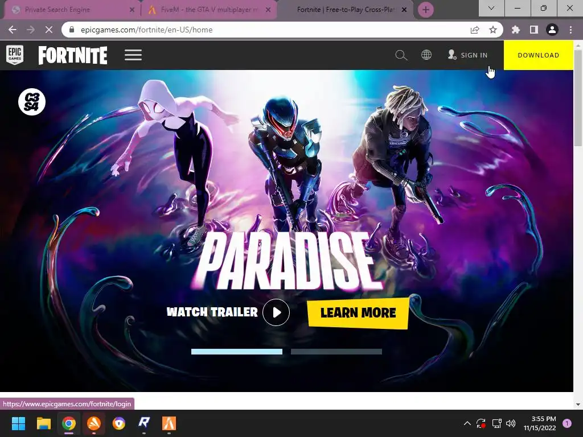This screenshot has width=583, height=437.
Task: Open the notification count badge
Action: (x=567, y=423)
